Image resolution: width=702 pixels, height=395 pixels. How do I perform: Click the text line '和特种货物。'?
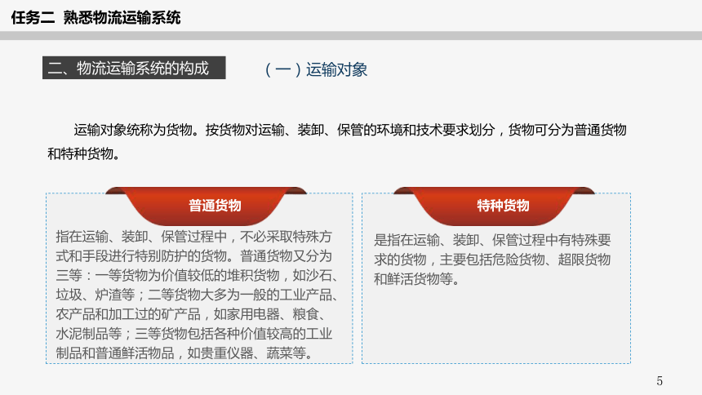pyautogui.click(x=84, y=153)
